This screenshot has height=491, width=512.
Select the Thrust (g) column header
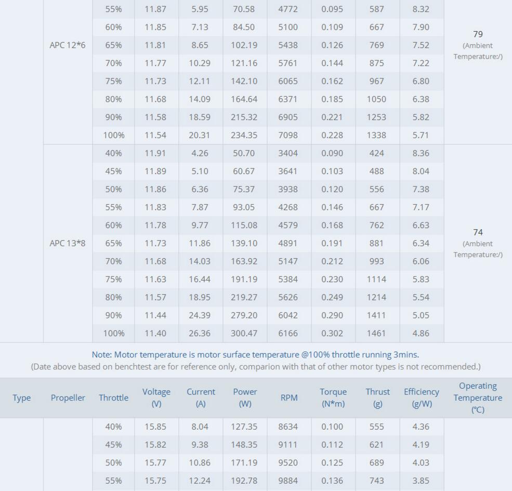point(377,397)
